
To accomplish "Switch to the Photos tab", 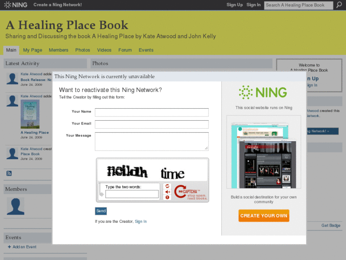I will click(83, 50).
